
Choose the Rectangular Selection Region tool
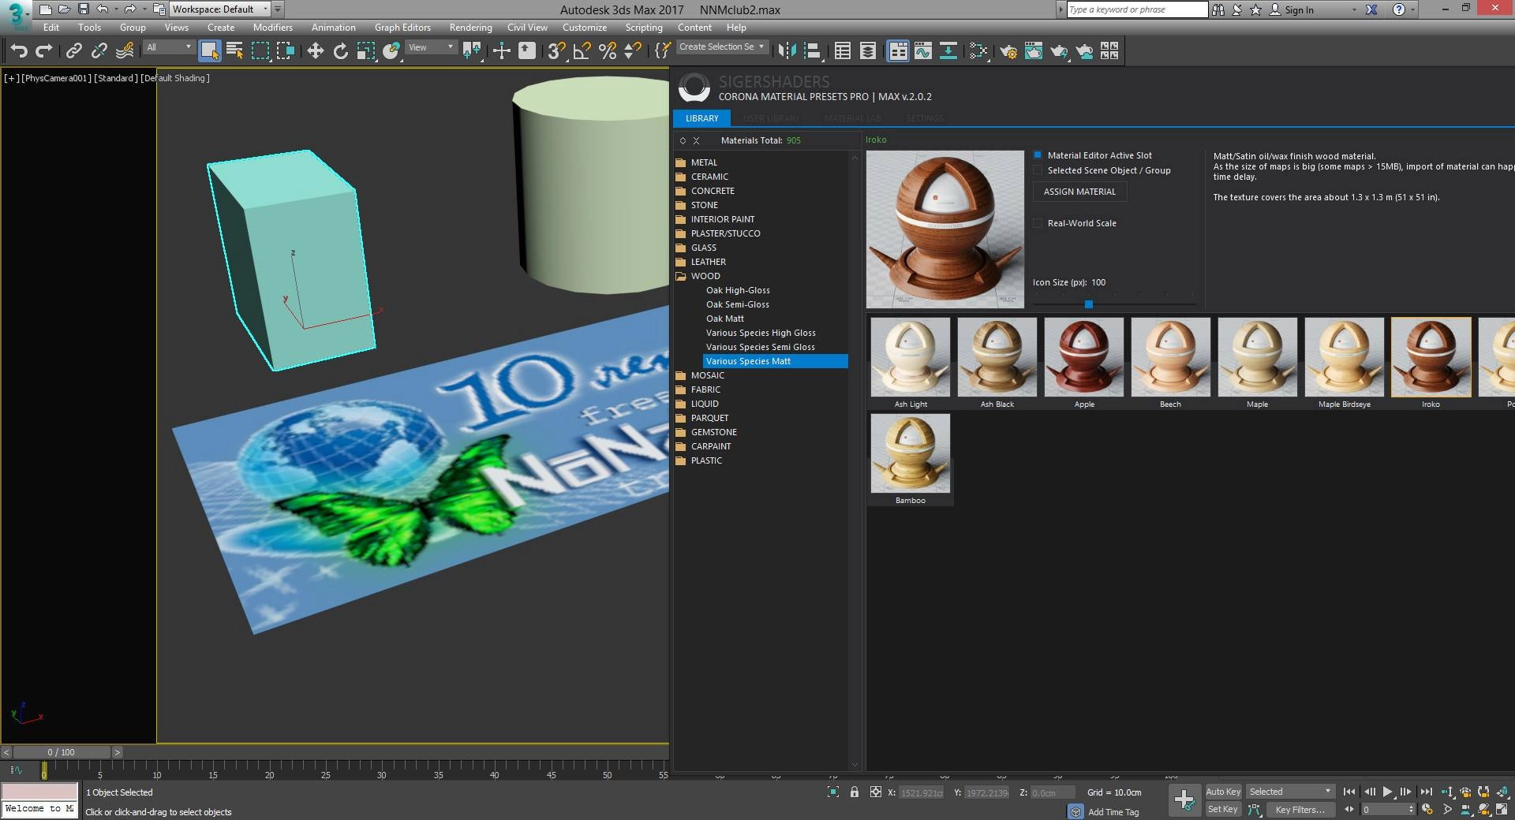260,51
